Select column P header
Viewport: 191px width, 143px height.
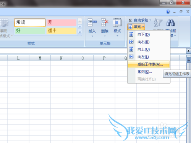pos(104,58)
